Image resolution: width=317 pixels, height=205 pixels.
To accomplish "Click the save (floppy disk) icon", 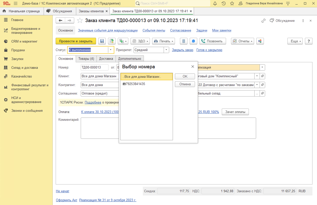I will (x=102, y=41).
